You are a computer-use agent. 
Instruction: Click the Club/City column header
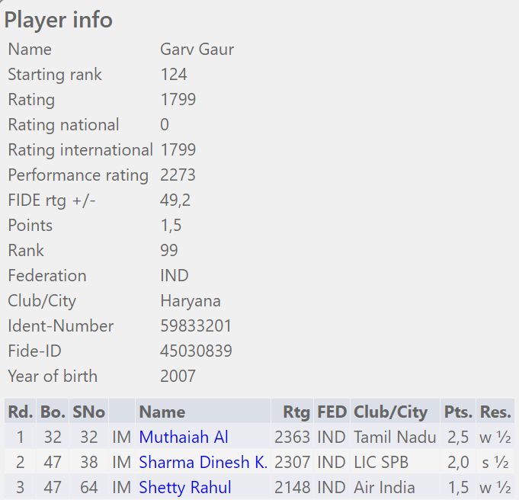pos(390,412)
